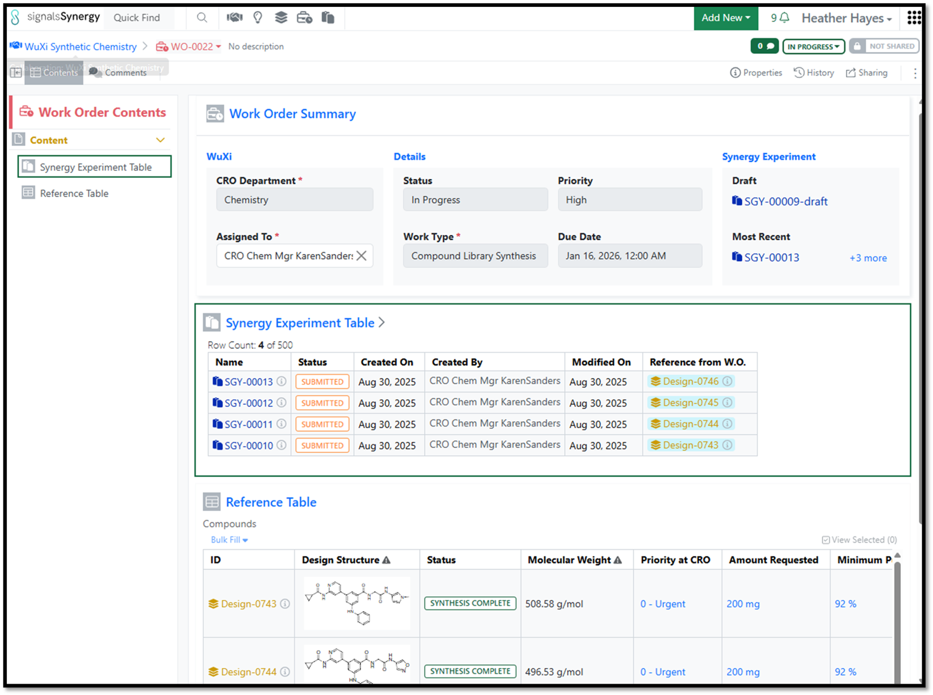933x695 pixels.
Task: Open the History panel
Action: click(814, 72)
